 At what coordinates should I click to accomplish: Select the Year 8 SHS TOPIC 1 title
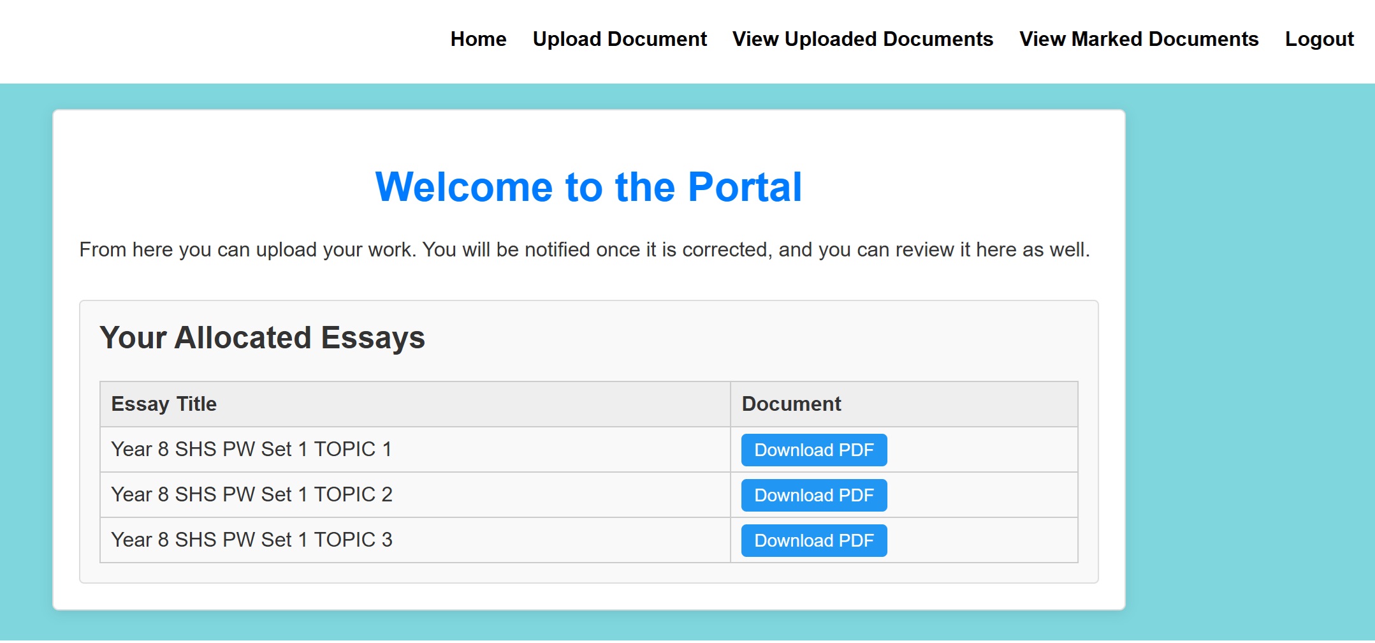pos(251,450)
